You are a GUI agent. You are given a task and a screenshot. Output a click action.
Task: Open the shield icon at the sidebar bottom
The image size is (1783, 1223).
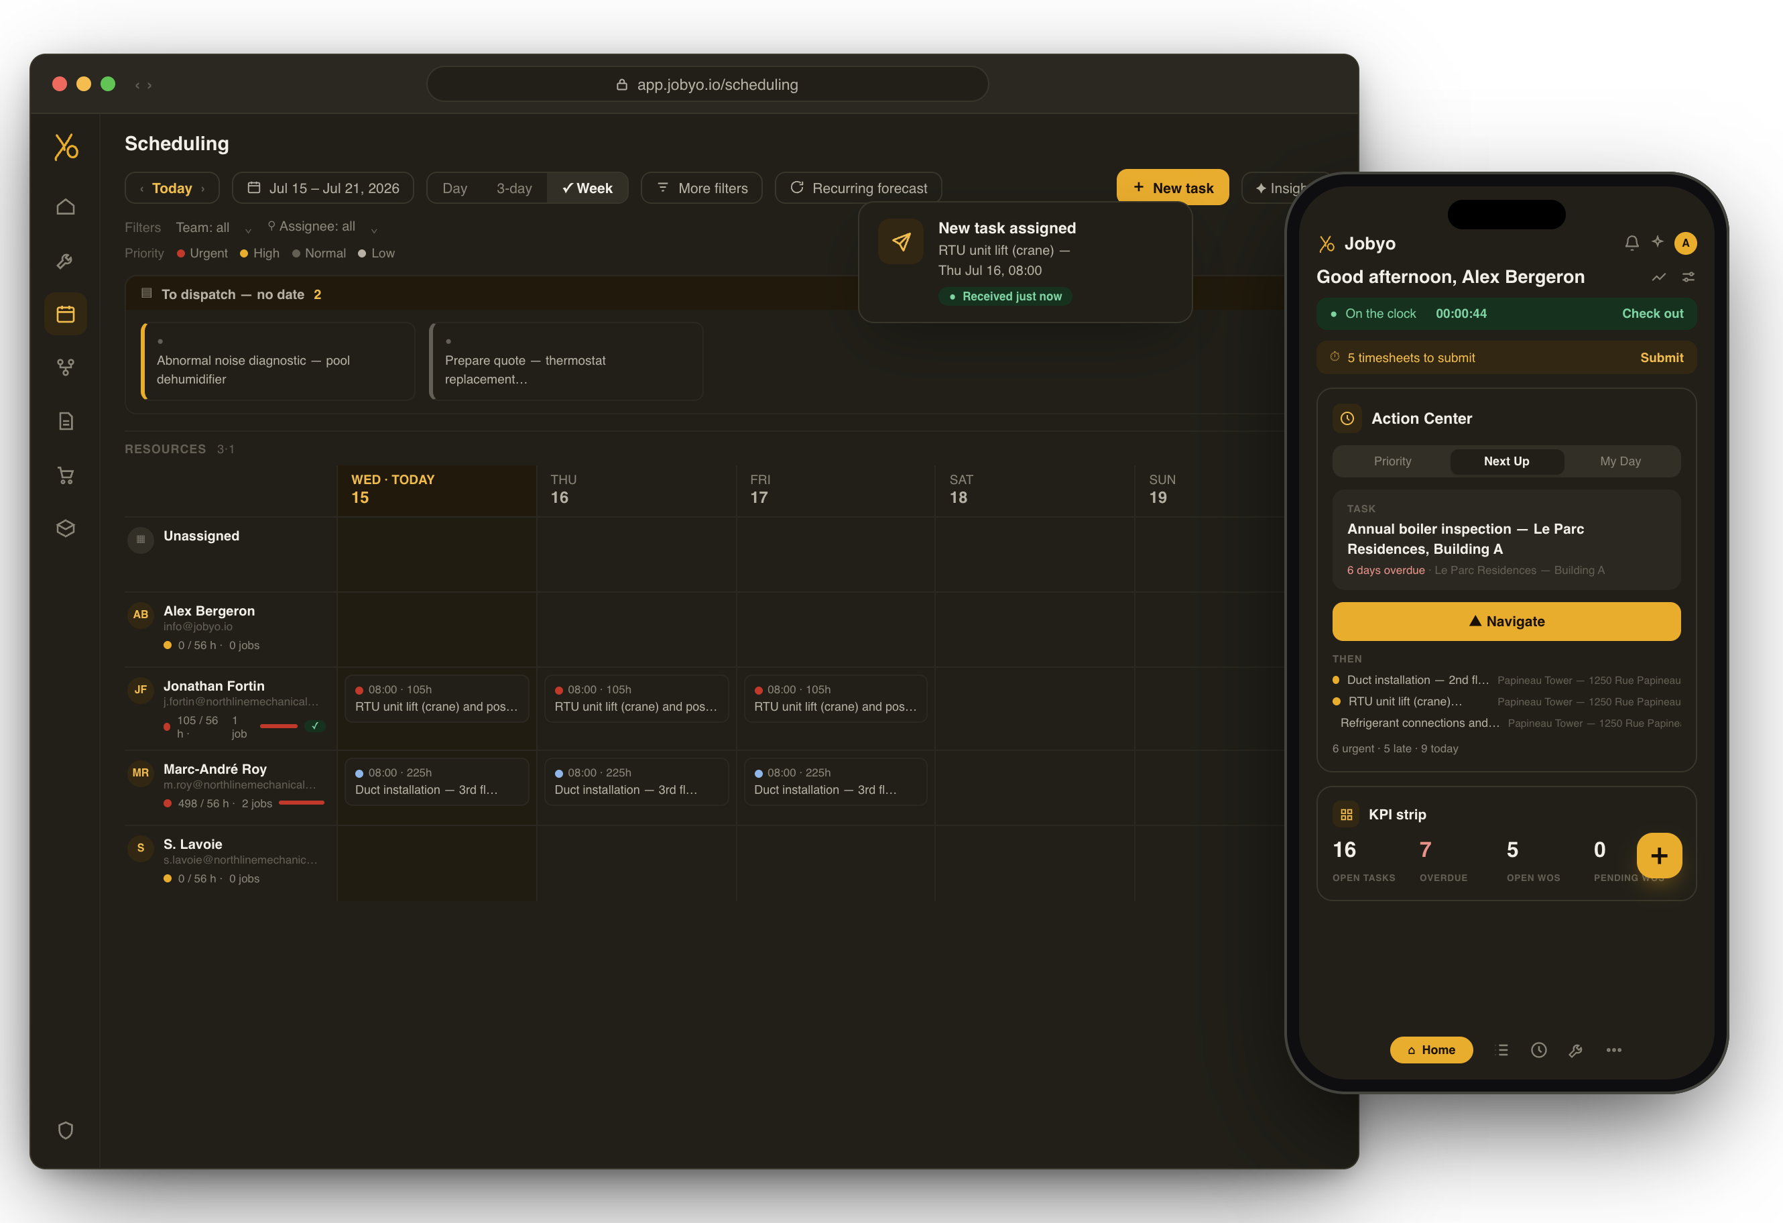tap(65, 1130)
